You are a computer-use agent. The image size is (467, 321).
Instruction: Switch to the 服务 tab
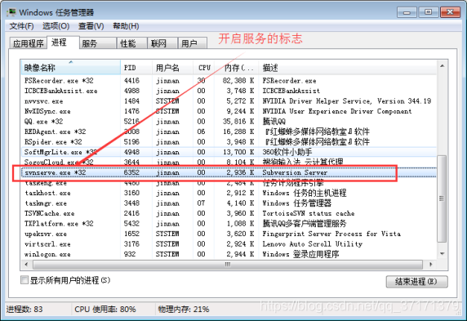click(98, 43)
